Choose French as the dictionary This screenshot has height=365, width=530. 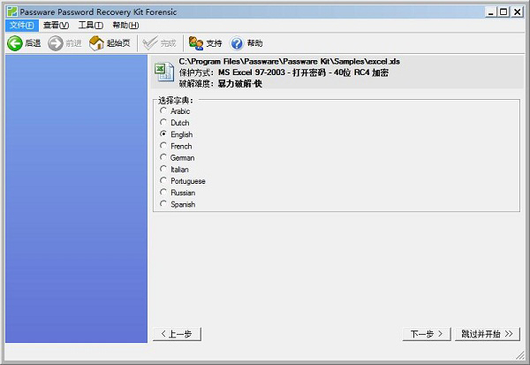pyautogui.click(x=163, y=146)
